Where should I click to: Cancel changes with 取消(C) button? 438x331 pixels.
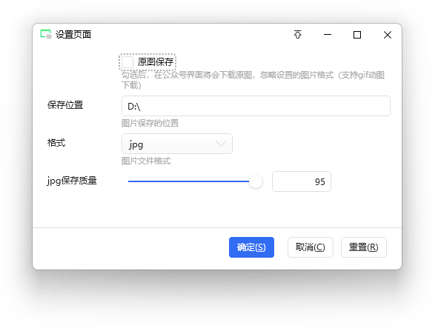click(x=311, y=247)
